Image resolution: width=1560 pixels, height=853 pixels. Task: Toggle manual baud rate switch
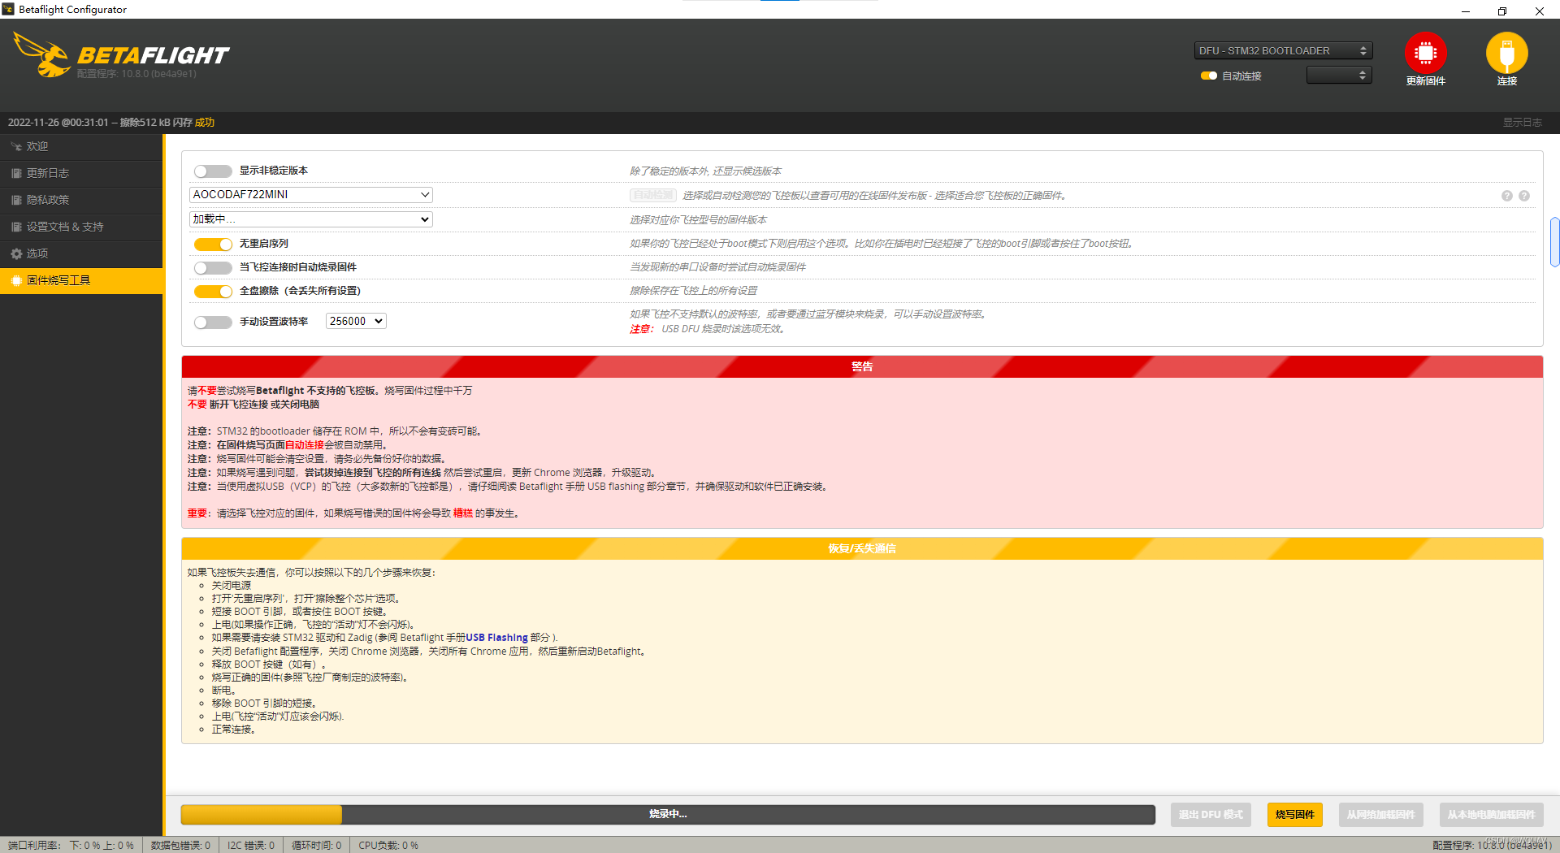[213, 323]
